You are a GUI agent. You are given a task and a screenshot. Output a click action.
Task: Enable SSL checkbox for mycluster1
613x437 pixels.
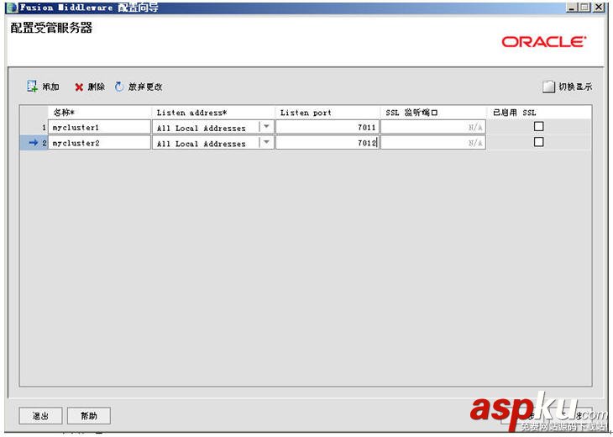[x=539, y=126]
